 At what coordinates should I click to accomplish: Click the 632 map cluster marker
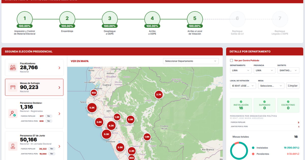[94, 93]
